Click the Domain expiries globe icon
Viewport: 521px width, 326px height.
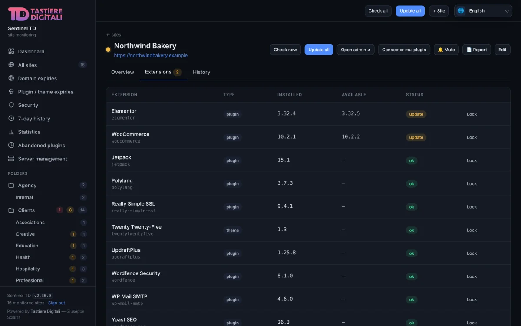(11, 78)
